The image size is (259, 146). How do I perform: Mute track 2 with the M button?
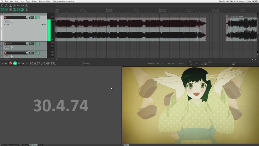point(52,17)
